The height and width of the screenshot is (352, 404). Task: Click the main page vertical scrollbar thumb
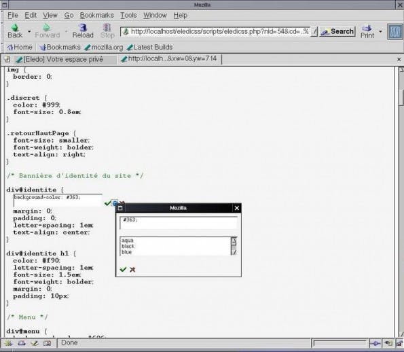coord(401,97)
